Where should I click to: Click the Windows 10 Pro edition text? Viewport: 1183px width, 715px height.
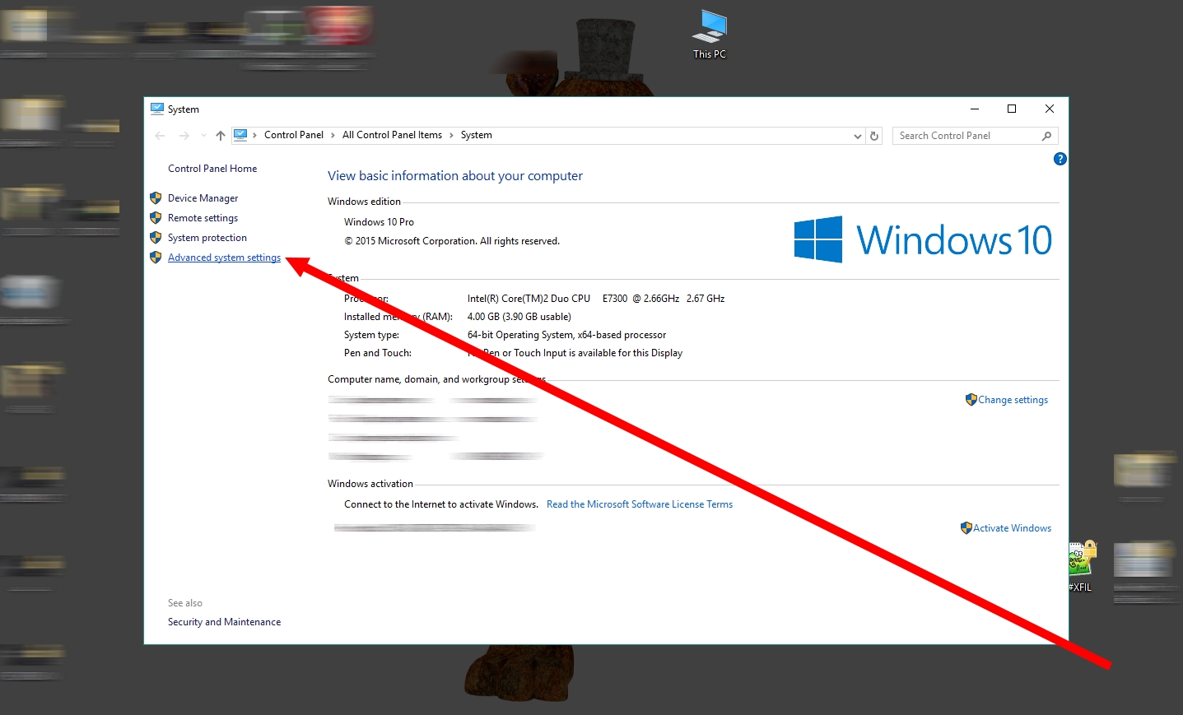click(x=379, y=222)
